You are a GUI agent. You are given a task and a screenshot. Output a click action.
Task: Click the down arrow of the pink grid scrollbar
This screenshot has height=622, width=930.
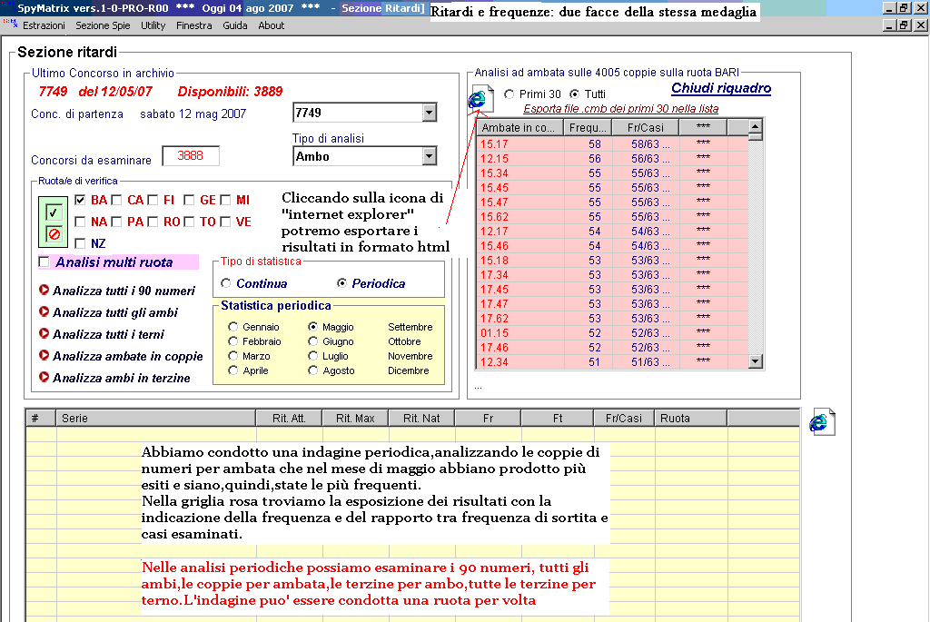pyautogui.click(x=755, y=361)
